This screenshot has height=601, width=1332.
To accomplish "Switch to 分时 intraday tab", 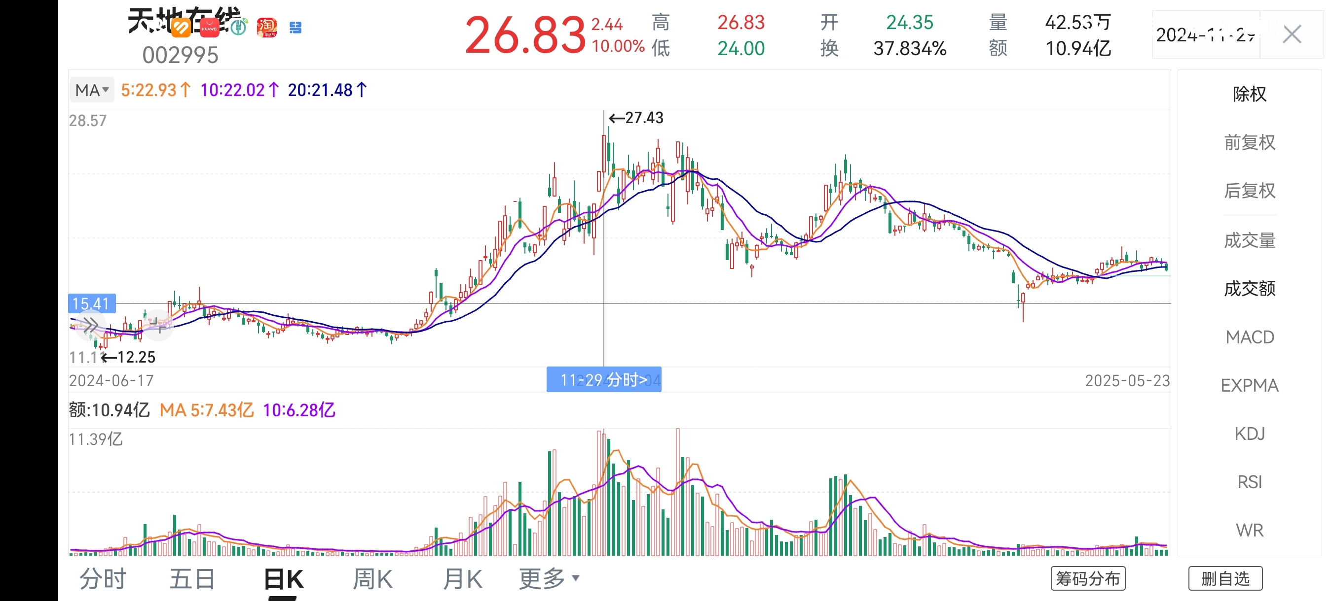I will [103, 579].
